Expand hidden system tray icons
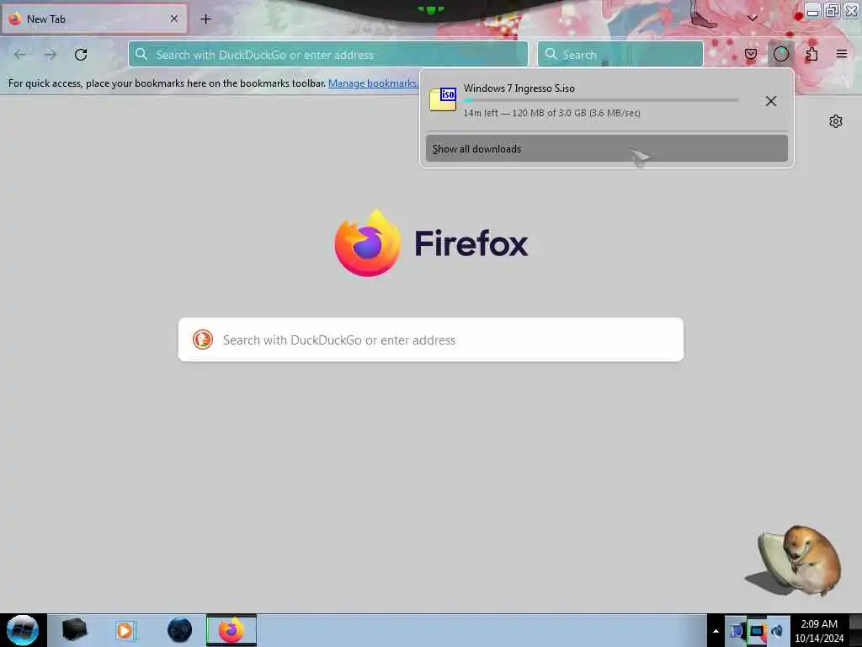 pyautogui.click(x=716, y=630)
